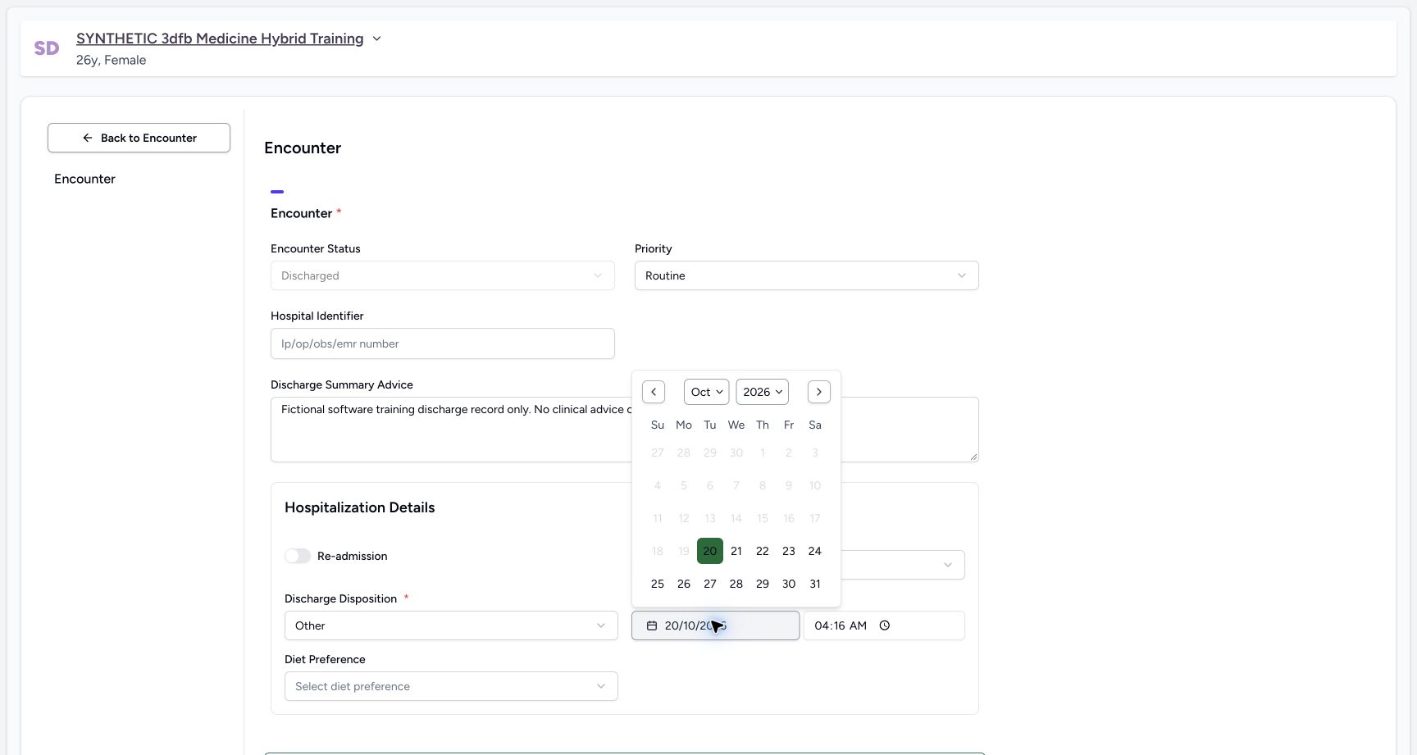This screenshot has width=1417, height=755.
Task: Select October 21 in the calendar
Action: 736,551
